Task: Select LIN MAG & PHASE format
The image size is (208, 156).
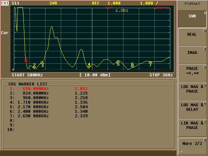Action: 192,128
